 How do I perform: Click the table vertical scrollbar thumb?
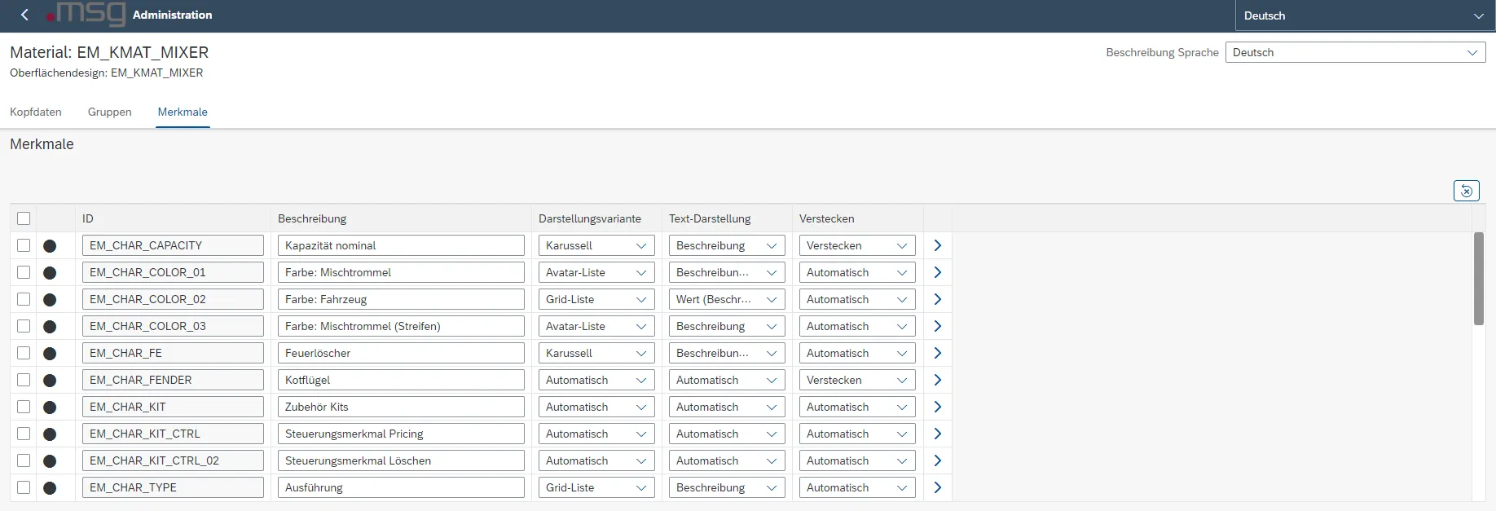point(1478,279)
